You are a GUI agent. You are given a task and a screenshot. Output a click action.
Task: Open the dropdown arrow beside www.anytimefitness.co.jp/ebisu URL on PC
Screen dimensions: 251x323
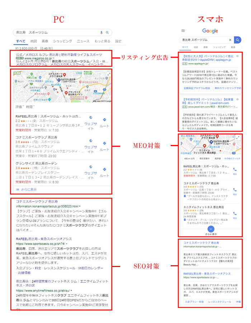71,291
